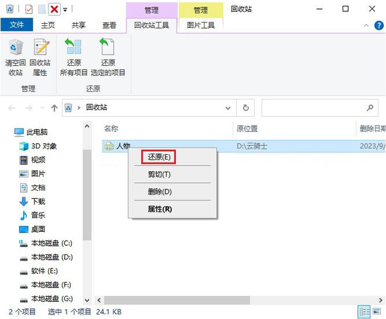Open the help question mark icon
Image resolution: width=386 pixels, height=319 pixels.
click(x=379, y=25)
